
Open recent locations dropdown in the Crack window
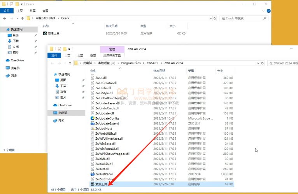click(17, 18)
